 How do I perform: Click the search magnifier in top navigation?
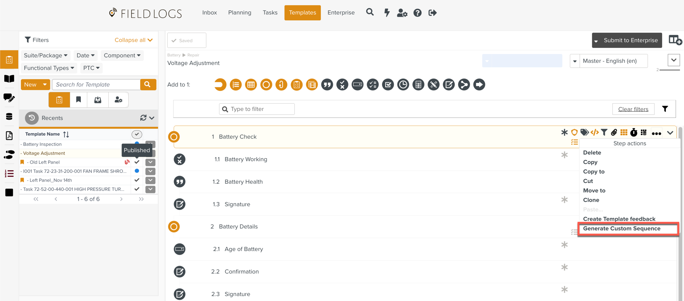[370, 12]
